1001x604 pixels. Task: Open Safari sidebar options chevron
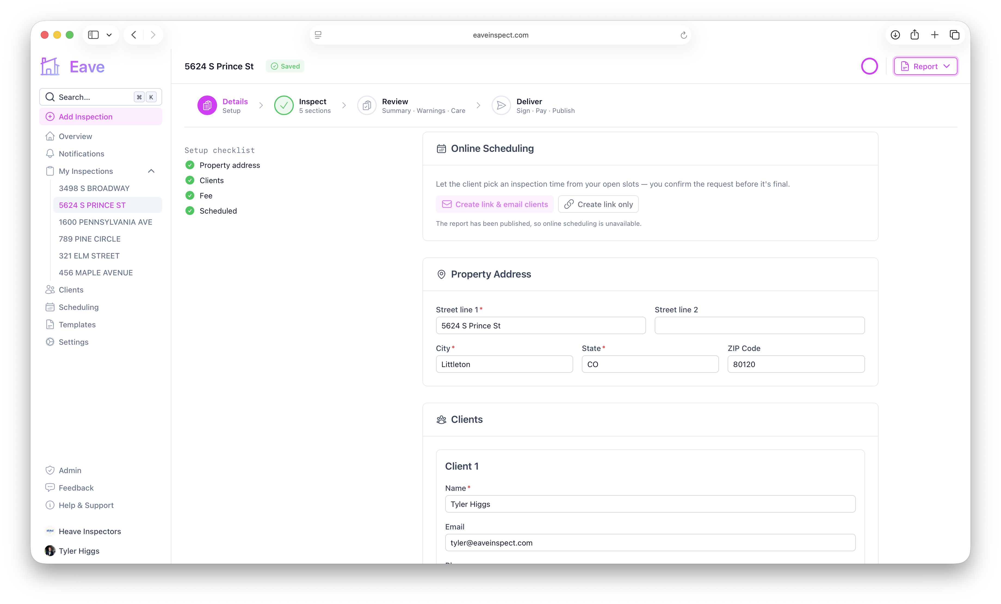point(109,35)
